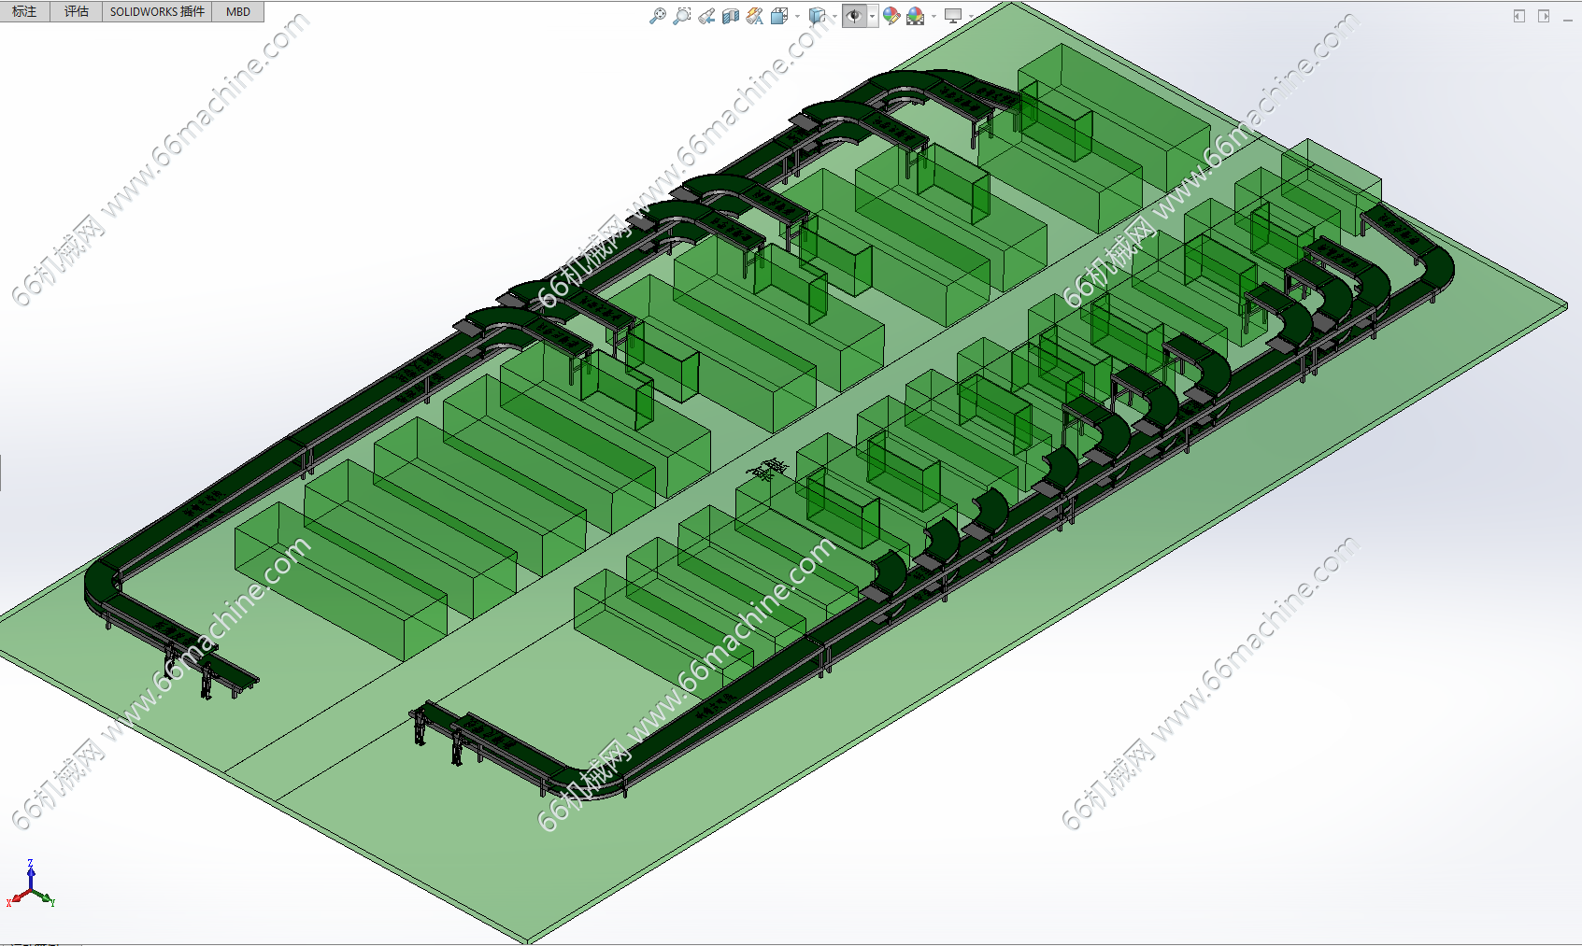Click the XYZ coordinate triad

[31, 884]
